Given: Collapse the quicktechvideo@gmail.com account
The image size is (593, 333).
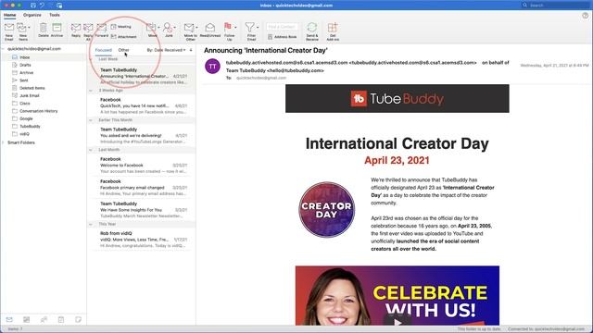Looking at the screenshot, I should point(4,49).
